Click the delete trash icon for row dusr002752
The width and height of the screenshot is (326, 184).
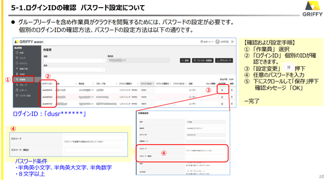232,104
